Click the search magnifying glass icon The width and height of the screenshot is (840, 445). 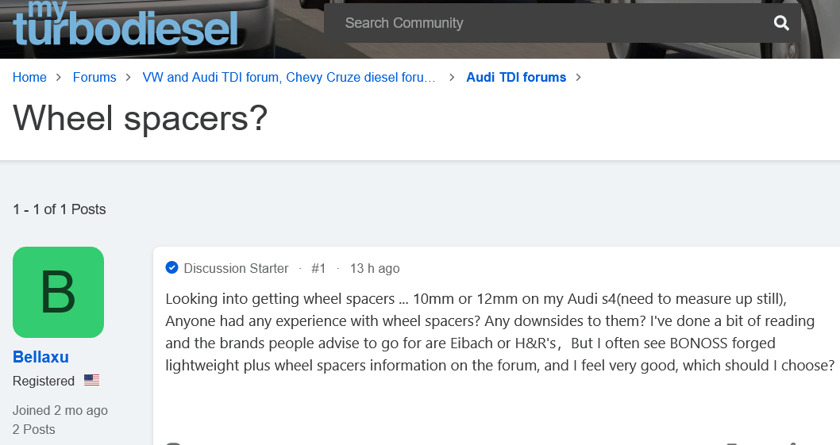pyautogui.click(x=781, y=23)
